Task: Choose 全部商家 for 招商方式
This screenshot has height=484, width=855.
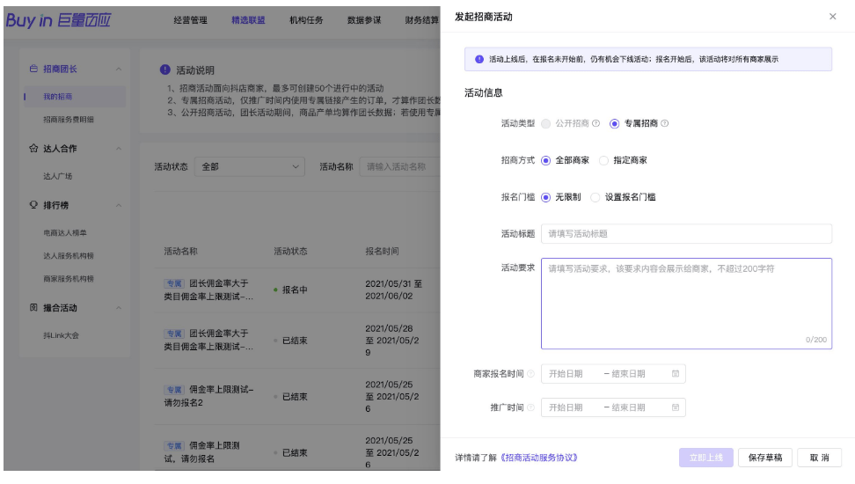Action: pos(546,160)
